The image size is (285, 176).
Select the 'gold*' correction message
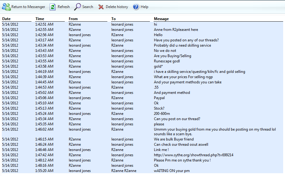(158, 66)
